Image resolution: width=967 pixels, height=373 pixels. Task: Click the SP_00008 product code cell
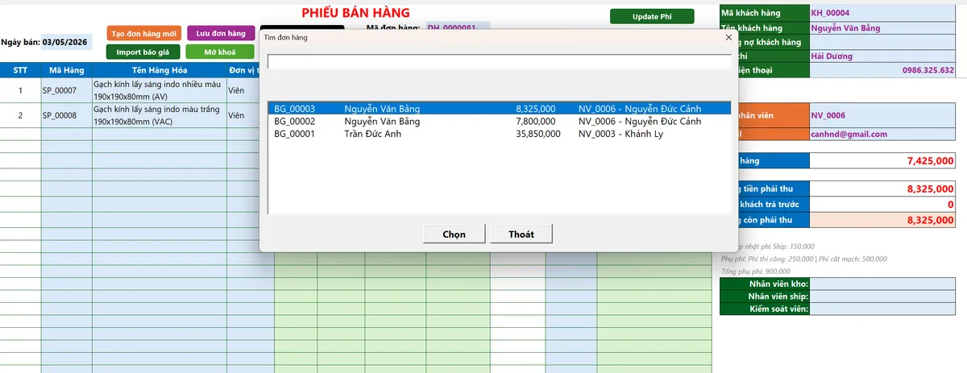tap(67, 115)
